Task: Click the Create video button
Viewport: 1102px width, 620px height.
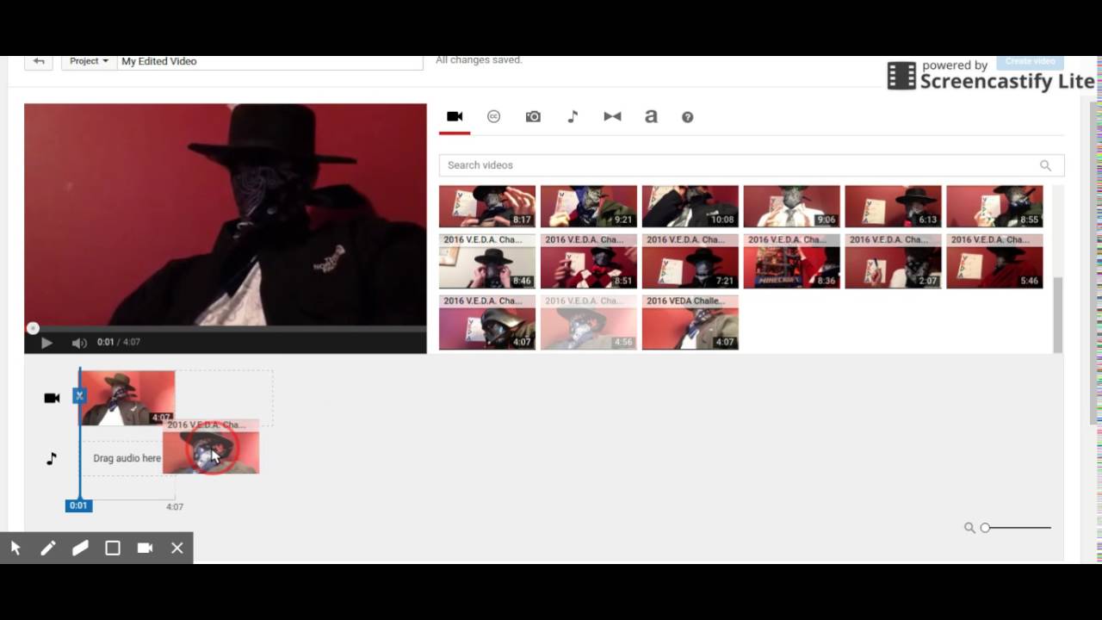Action: point(1030,61)
